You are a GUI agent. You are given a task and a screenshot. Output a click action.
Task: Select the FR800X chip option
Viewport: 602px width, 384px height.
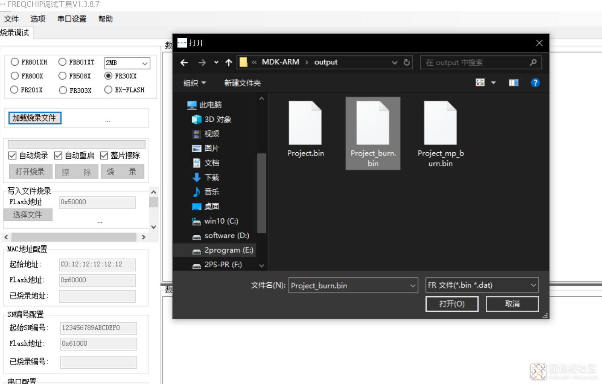coord(27,76)
